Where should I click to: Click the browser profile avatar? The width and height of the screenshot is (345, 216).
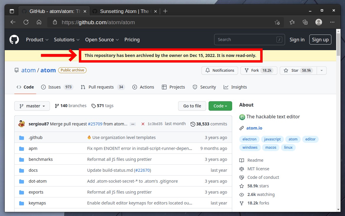point(319,22)
